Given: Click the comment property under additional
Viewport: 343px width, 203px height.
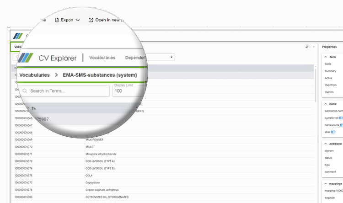Looking at the screenshot, I should coord(330,172).
